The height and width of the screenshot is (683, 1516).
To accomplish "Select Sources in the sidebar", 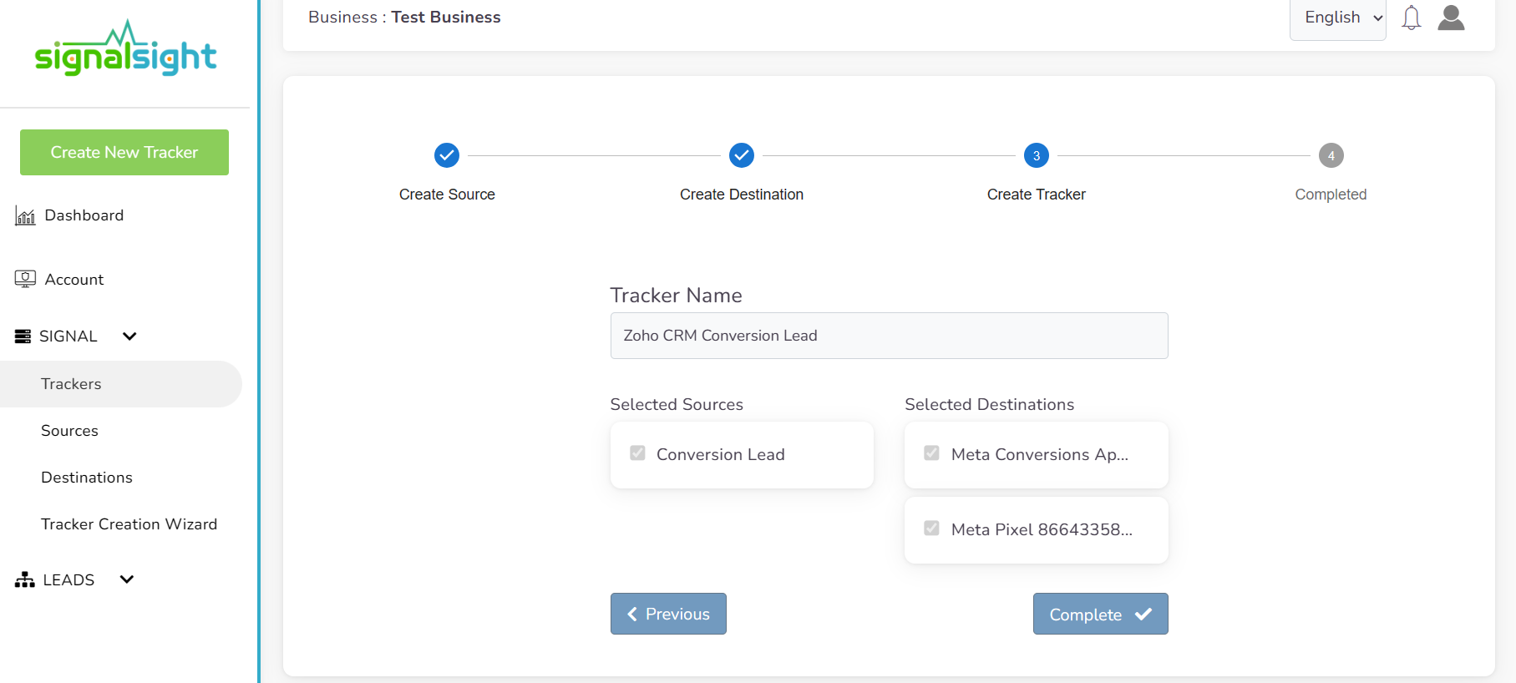I will 69,431.
